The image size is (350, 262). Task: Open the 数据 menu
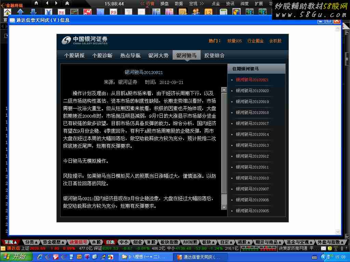179,3
